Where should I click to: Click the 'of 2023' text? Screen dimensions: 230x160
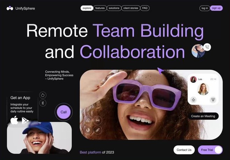[108, 152]
